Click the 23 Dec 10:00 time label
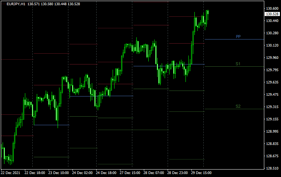This screenshot has height=177, width=281. pyautogui.click(x=59, y=173)
